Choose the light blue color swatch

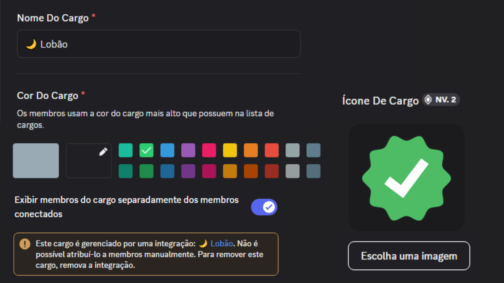coord(167,151)
